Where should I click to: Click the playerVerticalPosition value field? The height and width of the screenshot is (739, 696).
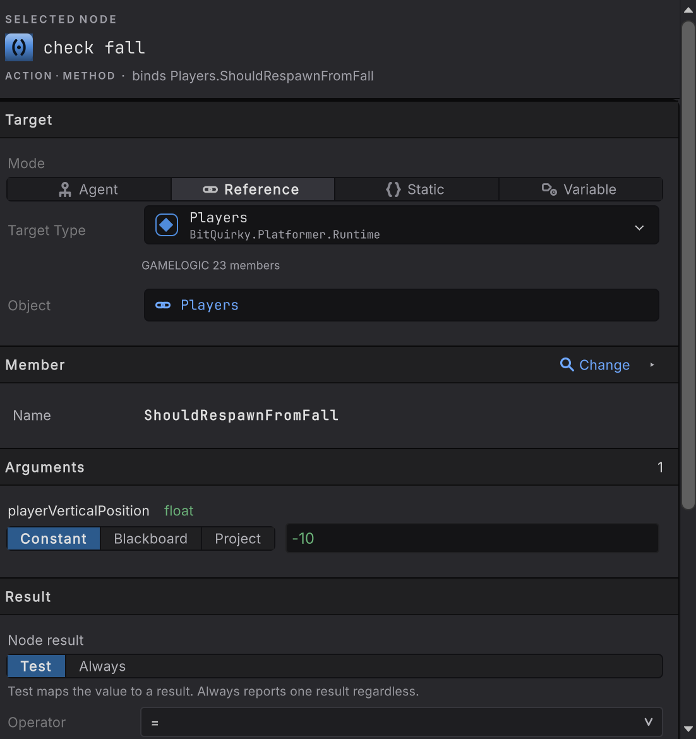click(x=472, y=538)
